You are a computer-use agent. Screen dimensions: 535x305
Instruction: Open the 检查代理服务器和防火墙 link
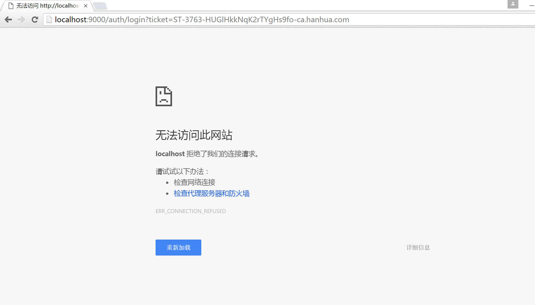click(x=211, y=193)
